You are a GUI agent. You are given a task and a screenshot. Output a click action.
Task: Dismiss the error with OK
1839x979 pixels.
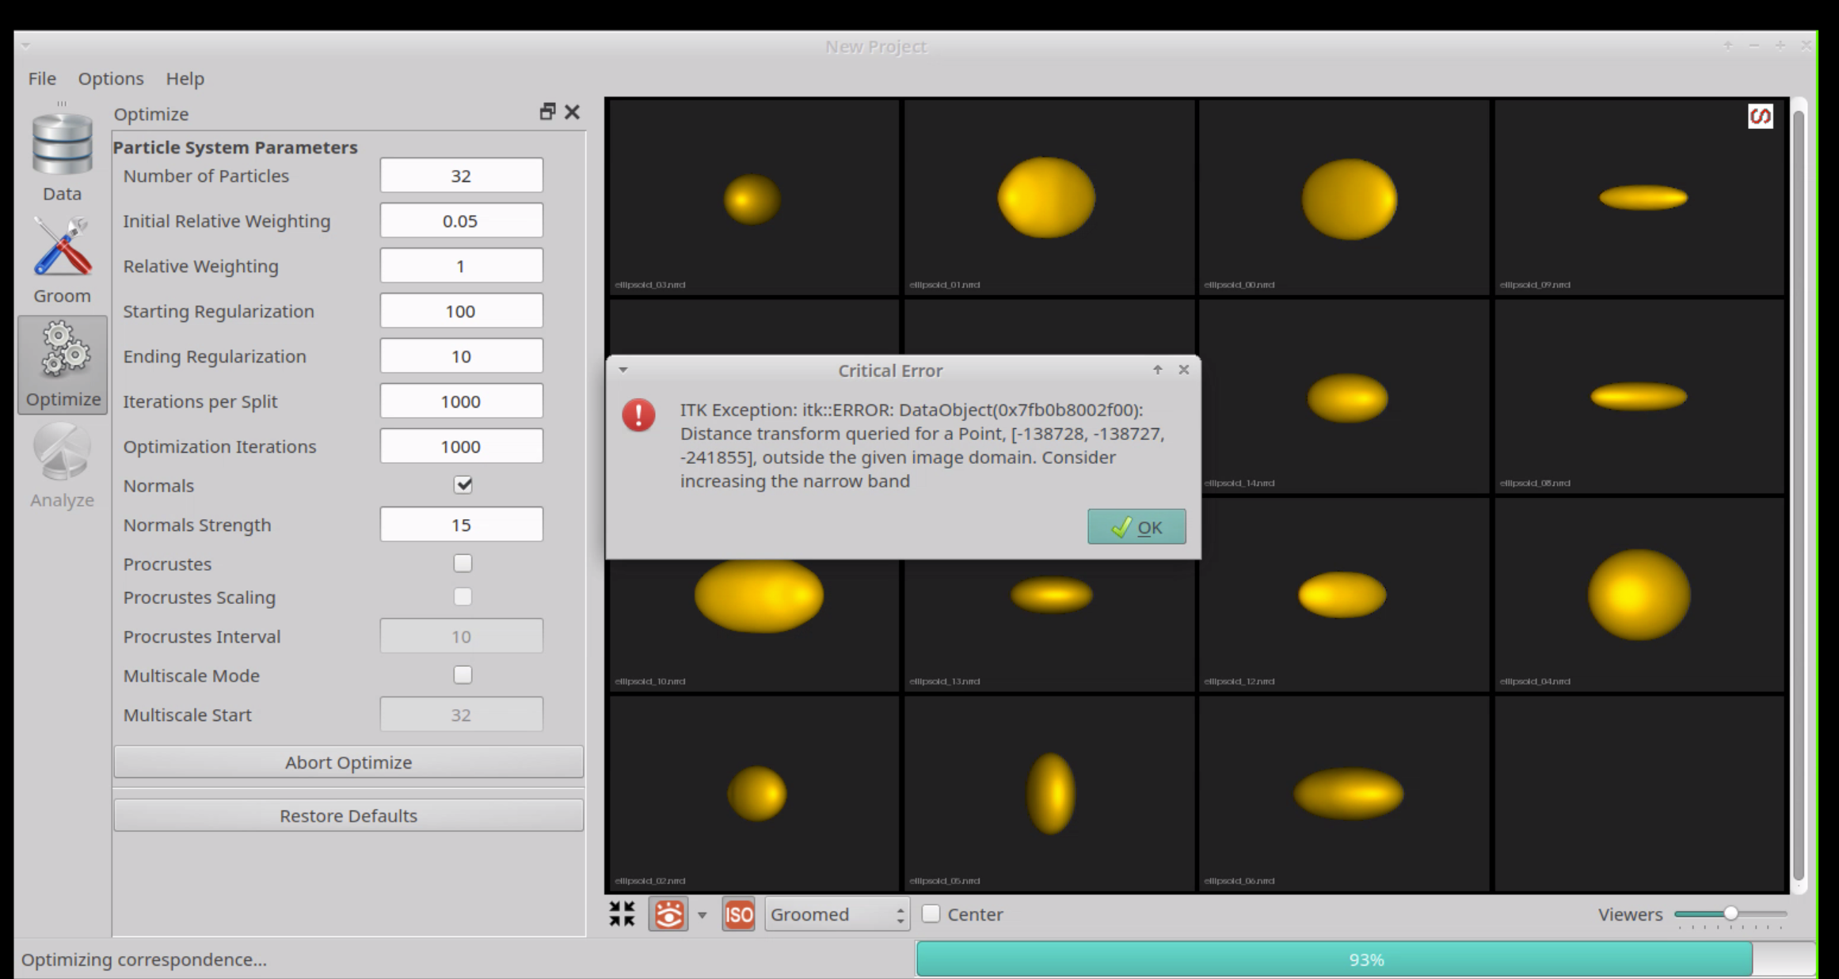tap(1137, 526)
